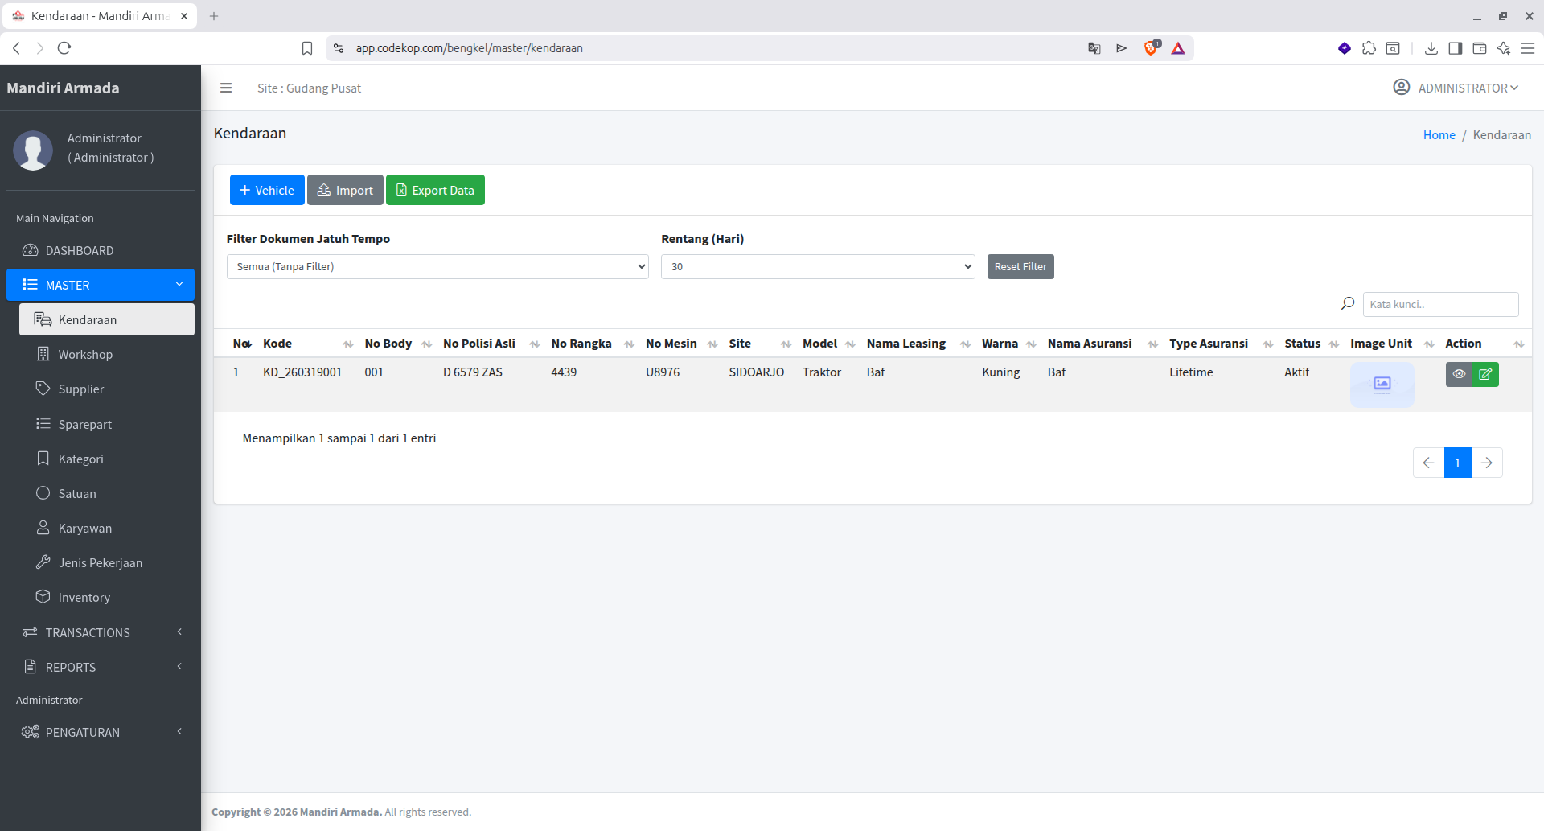The width and height of the screenshot is (1544, 831).
Task: Open a new browser tab
Action: coord(214,16)
